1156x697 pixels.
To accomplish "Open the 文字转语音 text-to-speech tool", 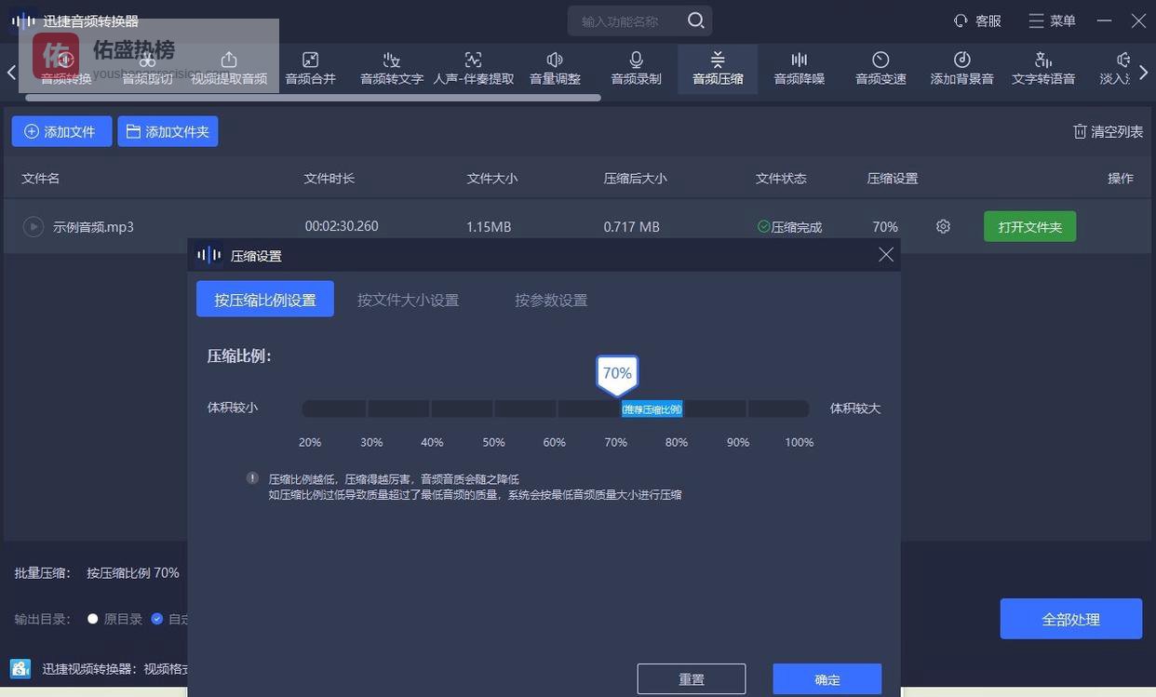I will [x=1043, y=68].
